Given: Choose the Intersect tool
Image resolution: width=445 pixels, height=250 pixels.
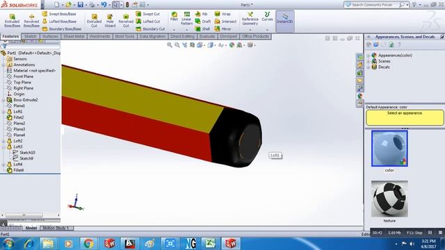Looking at the screenshot, I should [x=225, y=22].
